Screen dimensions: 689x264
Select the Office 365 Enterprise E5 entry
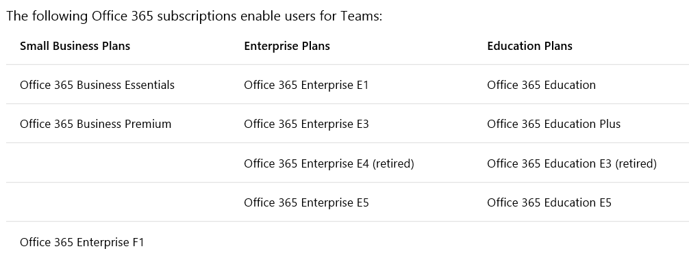click(306, 202)
